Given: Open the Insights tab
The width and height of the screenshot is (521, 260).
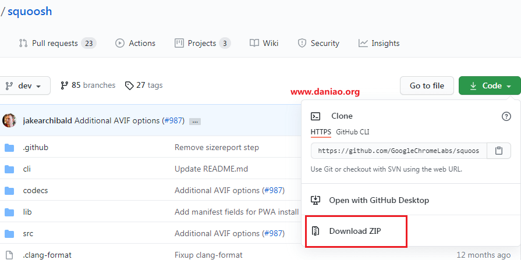Looking at the screenshot, I should [379, 43].
